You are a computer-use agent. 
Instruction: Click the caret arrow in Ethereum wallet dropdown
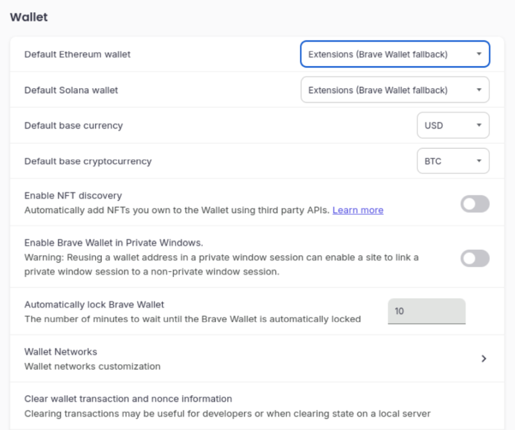479,54
